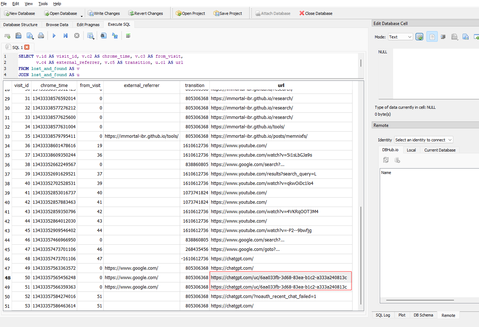
Task: Execute current line icon
Action: pos(66,36)
